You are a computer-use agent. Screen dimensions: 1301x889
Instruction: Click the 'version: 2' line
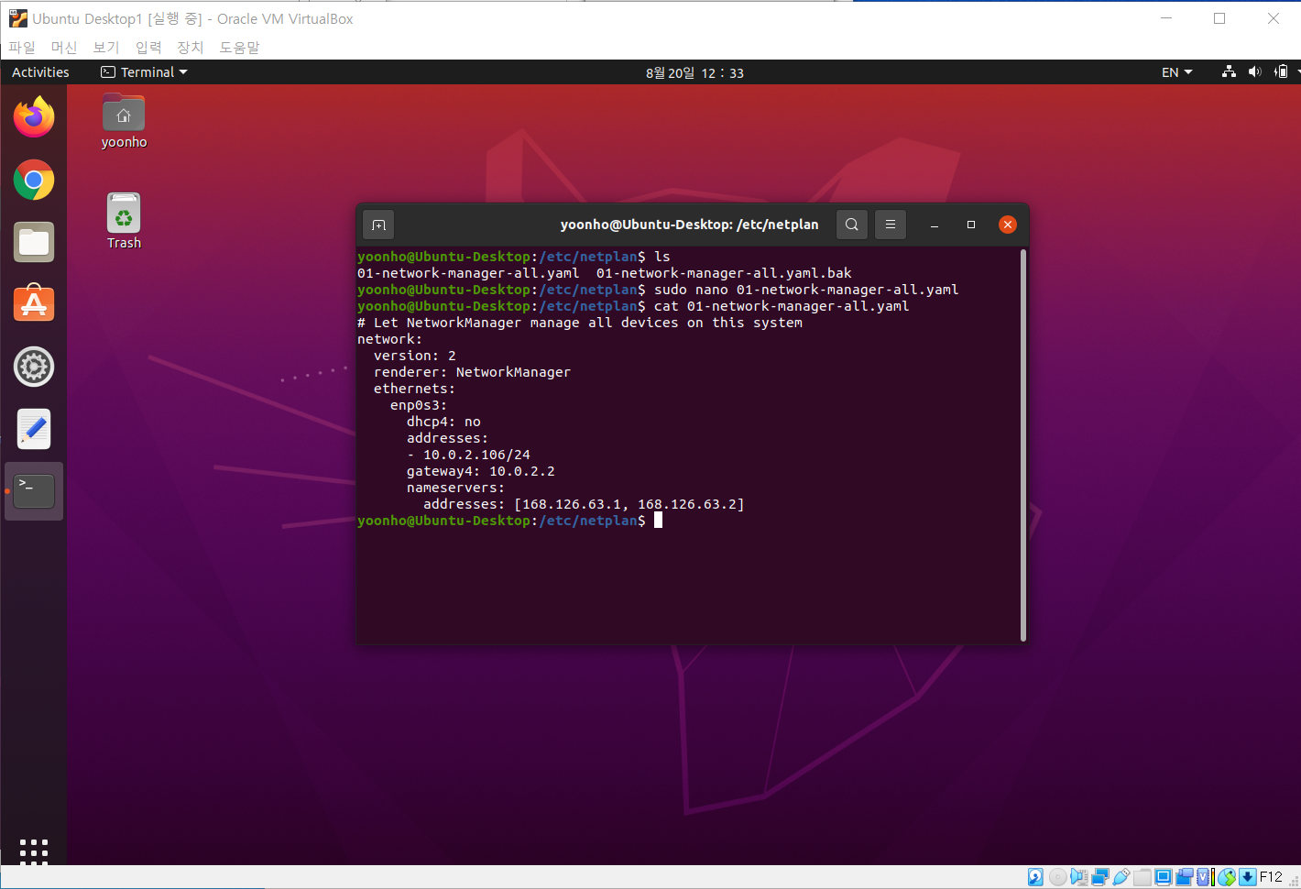pos(414,356)
